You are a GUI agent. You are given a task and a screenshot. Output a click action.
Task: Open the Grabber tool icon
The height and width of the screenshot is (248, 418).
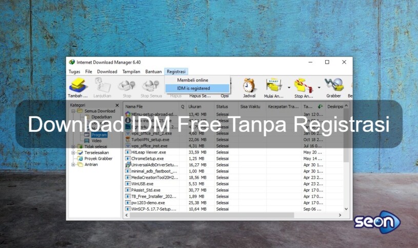click(x=334, y=85)
